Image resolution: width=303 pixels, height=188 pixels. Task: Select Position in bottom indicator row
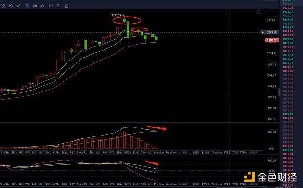pyautogui.click(x=159, y=184)
